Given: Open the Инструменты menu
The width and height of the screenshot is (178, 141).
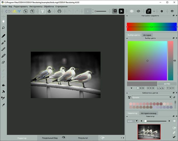Looking at the screenshot, I should (36, 6).
